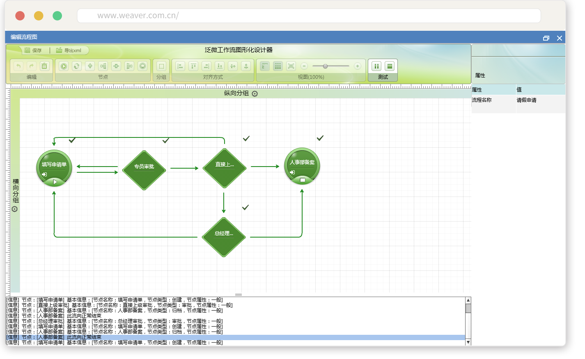Click the group selection dashed-square icon
Image resolution: width=585 pixels, height=359 pixels.
pos(161,66)
